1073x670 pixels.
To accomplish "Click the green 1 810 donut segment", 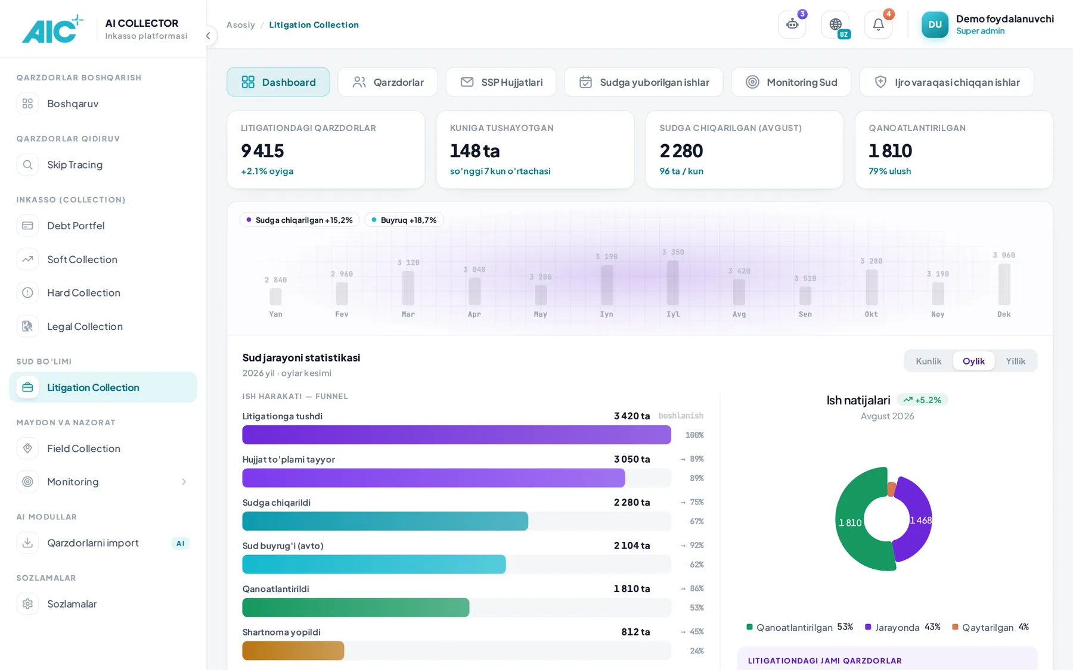I will [849, 522].
